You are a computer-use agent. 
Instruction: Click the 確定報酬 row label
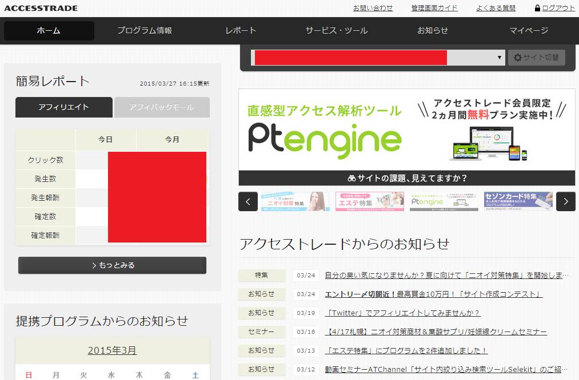tap(45, 235)
